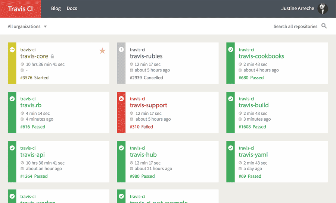
Task: Open the travis-build repository link
Action: click(x=253, y=105)
